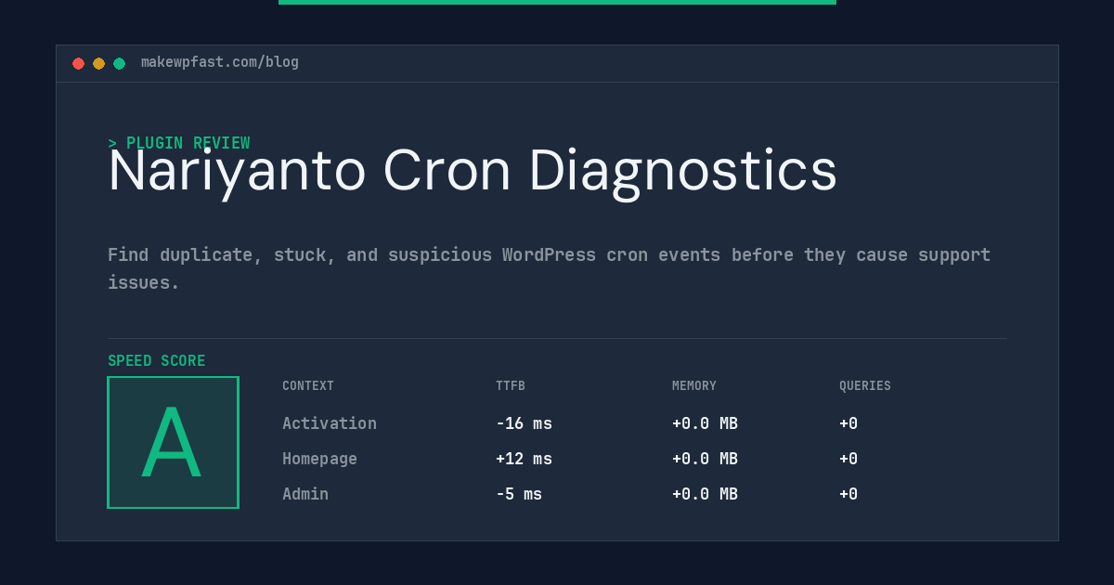This screenshot has width=1114, height=585.
Task: Click Activation memory value +0.0 MB
Action: 705,423
